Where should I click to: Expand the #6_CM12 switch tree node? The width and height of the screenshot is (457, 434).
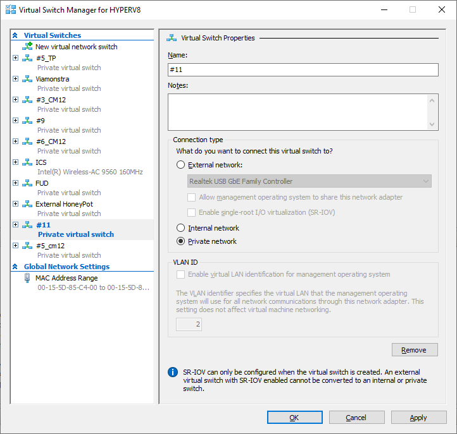click(x=16, y=142)
